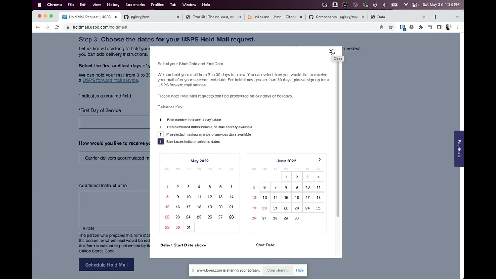The image size is (496, 279).
Task: Expand the tab search dropdown
Action: click(x=458, y=17)
